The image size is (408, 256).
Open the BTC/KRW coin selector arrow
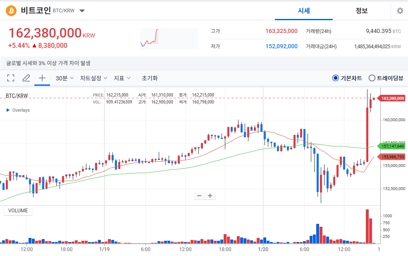[82, 11]
